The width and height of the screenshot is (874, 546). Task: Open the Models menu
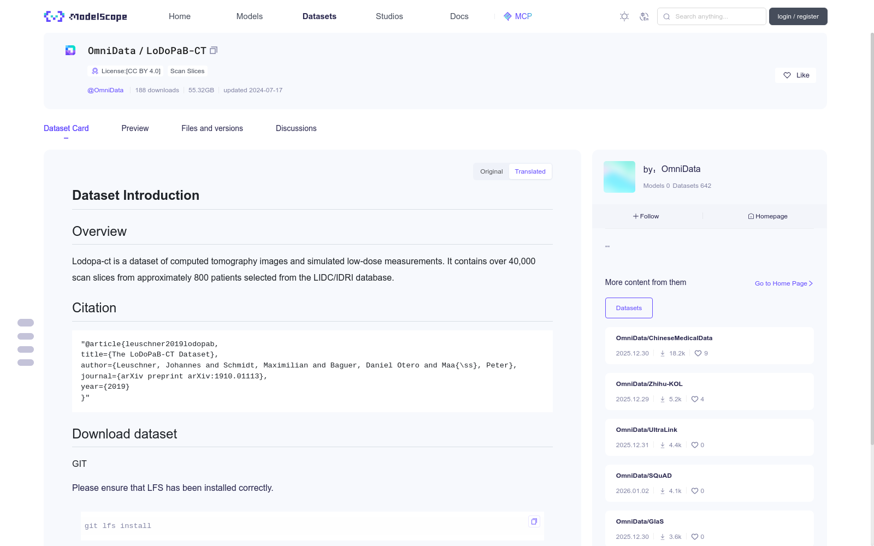[x=250, y=16]
